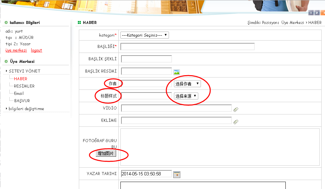Click slideshow page 2 indicator
This screenshot has width=325, height=189.
[x=317, y=13]
